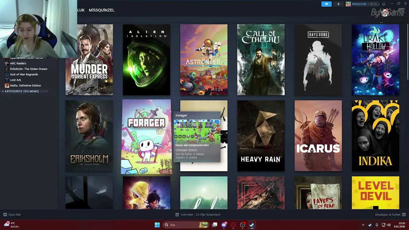This screenshot has width=409, height=230.
Task: Open the network tray icon
Action: [x=383, y=225]
